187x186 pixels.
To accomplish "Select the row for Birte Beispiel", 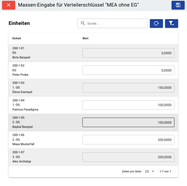I will pyautogui.click(x=93, y=53).
